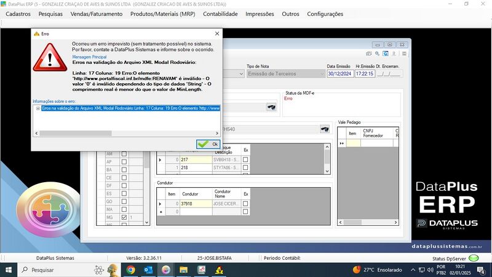
Task: Check Ex box on row 218
Action: (245, 167)
